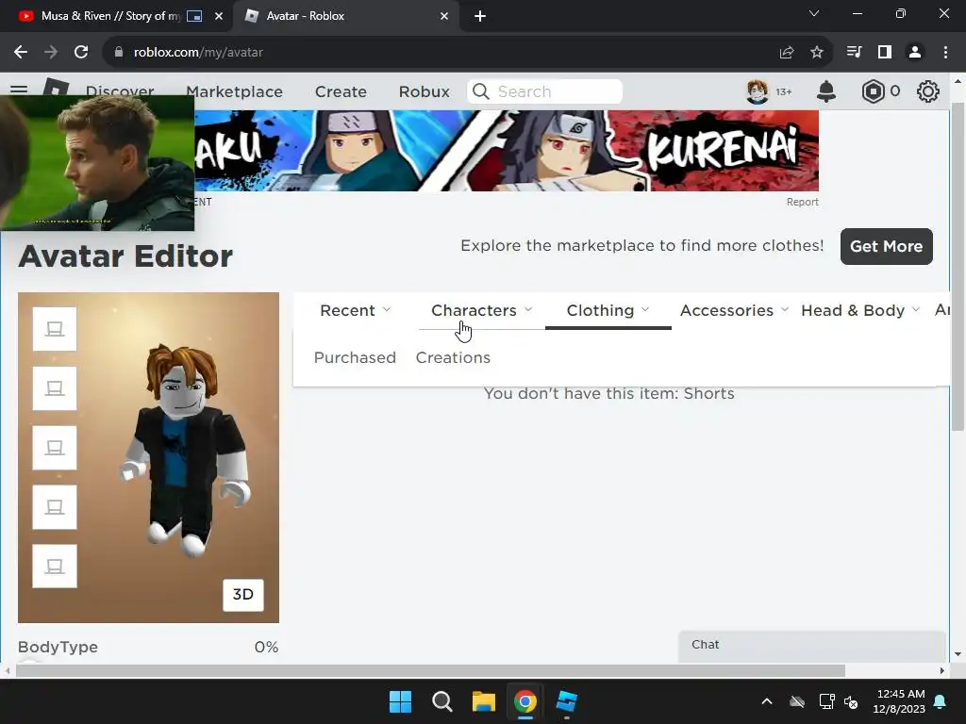Switch to the Musa & Riven YouTube tab

116,16
